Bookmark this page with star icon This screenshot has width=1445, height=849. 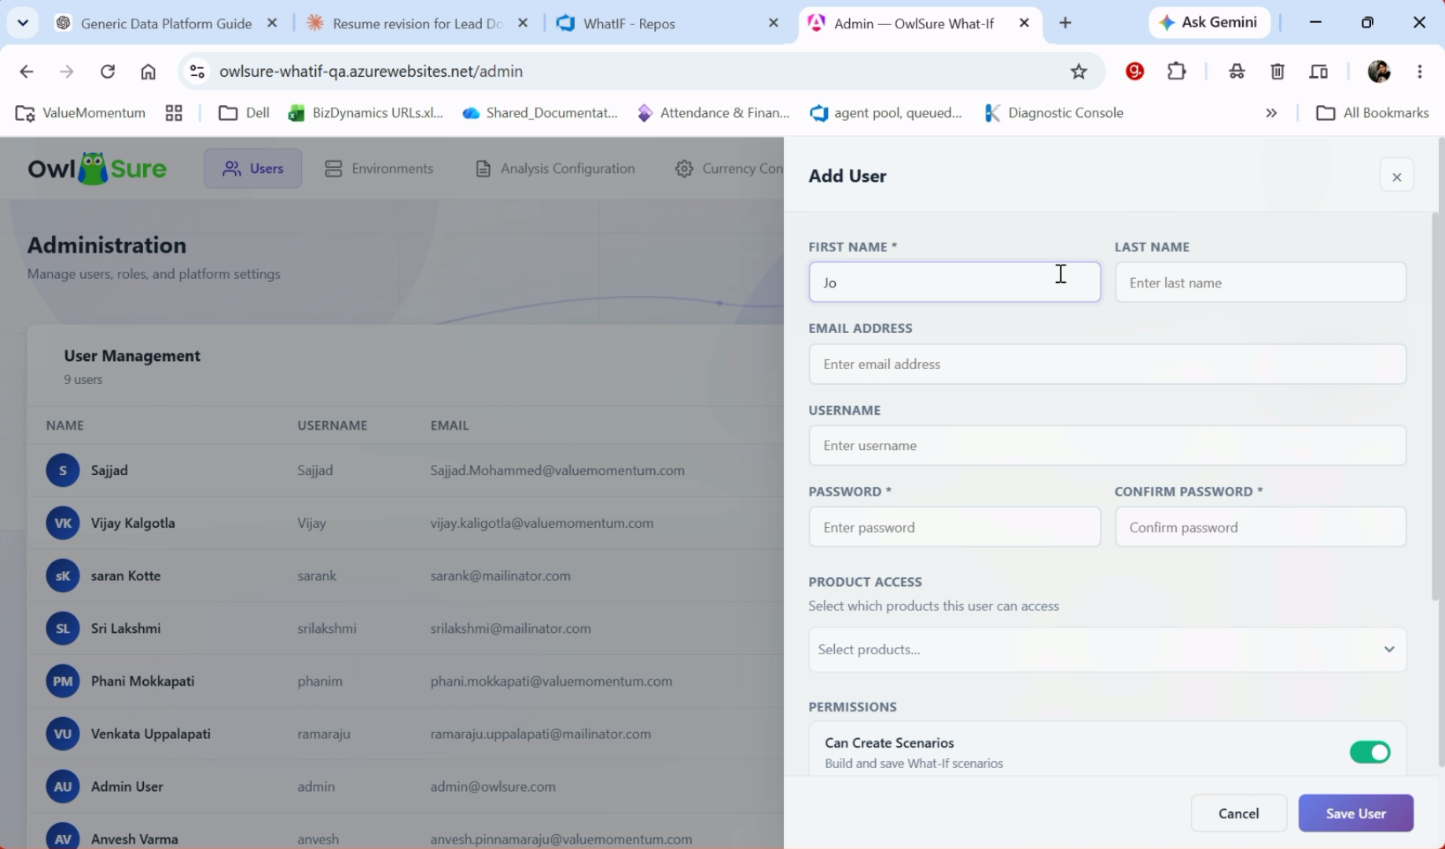[x=1079, y=71]
